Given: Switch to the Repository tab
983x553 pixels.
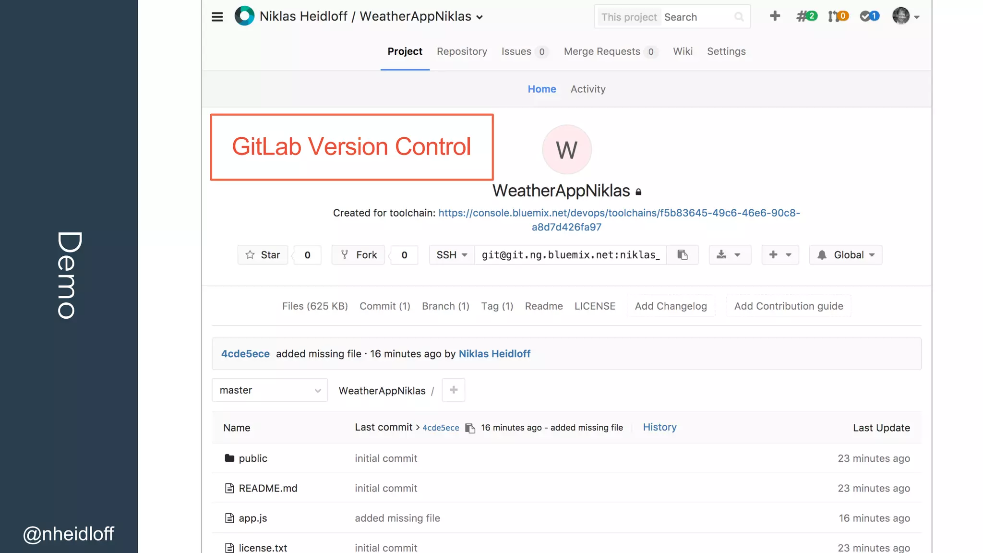Looking at the screenshot, I should [x=462, y=51].
